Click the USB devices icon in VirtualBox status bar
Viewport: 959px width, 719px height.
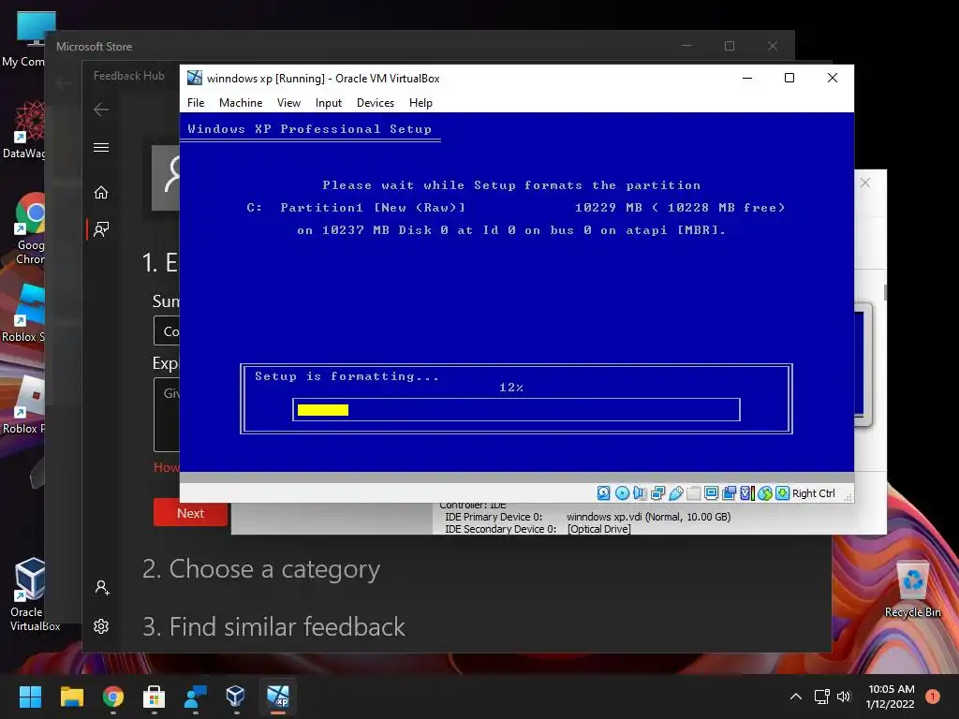(676, 493)
